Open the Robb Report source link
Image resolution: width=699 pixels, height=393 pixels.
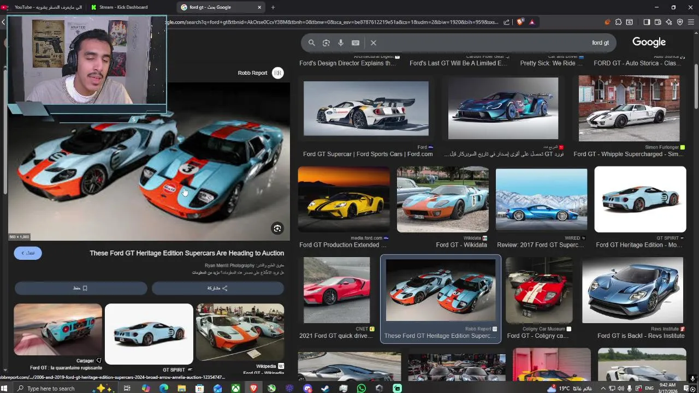point(252,73)
